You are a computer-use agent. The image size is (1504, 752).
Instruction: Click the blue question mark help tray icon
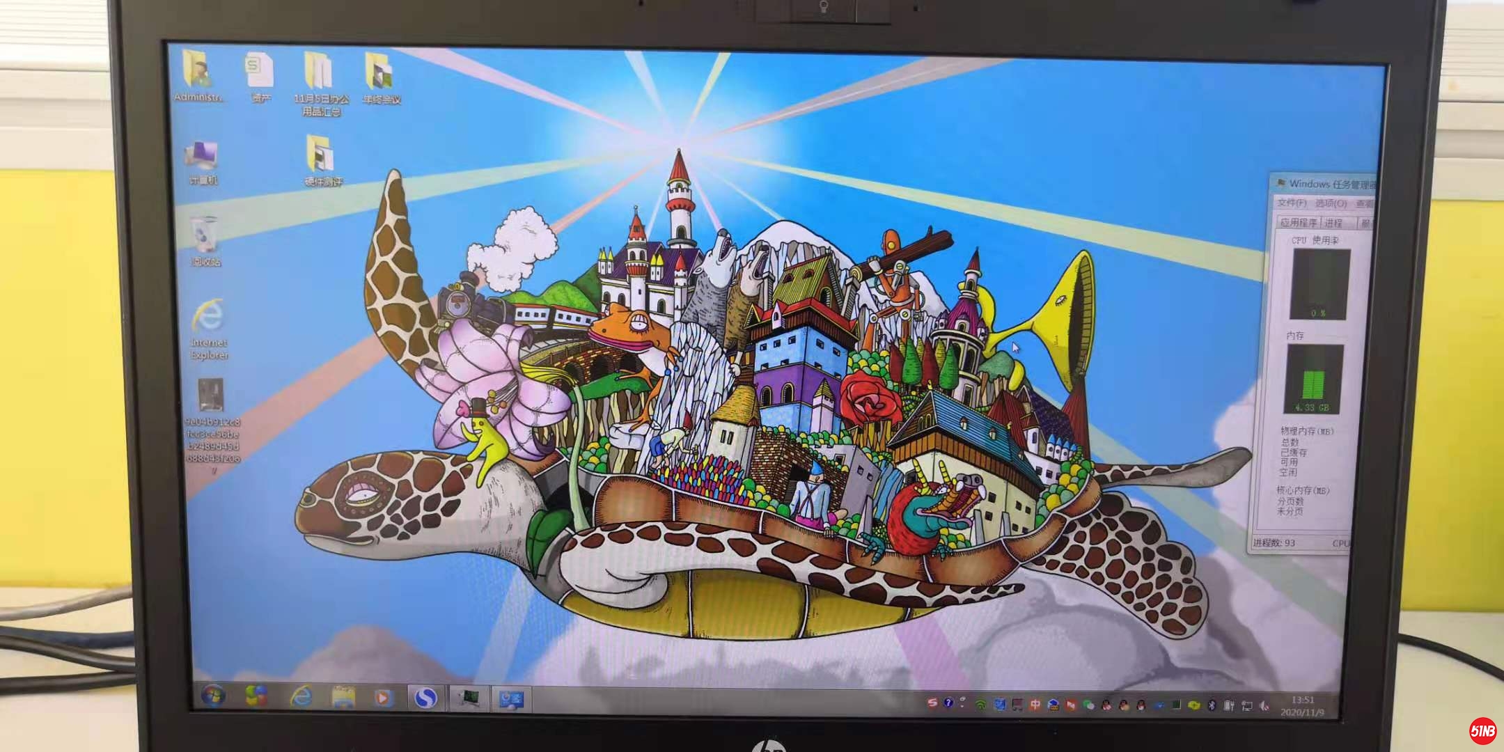[x=948, y=703]
